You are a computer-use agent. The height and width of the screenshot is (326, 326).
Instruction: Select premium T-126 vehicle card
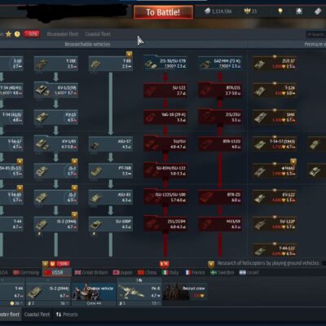(x=275, y=90)
